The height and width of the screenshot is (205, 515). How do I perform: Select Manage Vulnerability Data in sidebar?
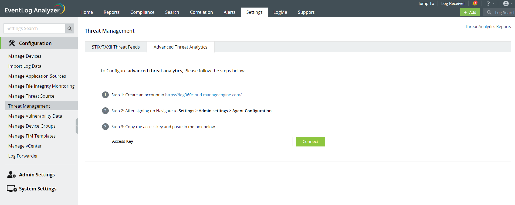pos(35,116)
